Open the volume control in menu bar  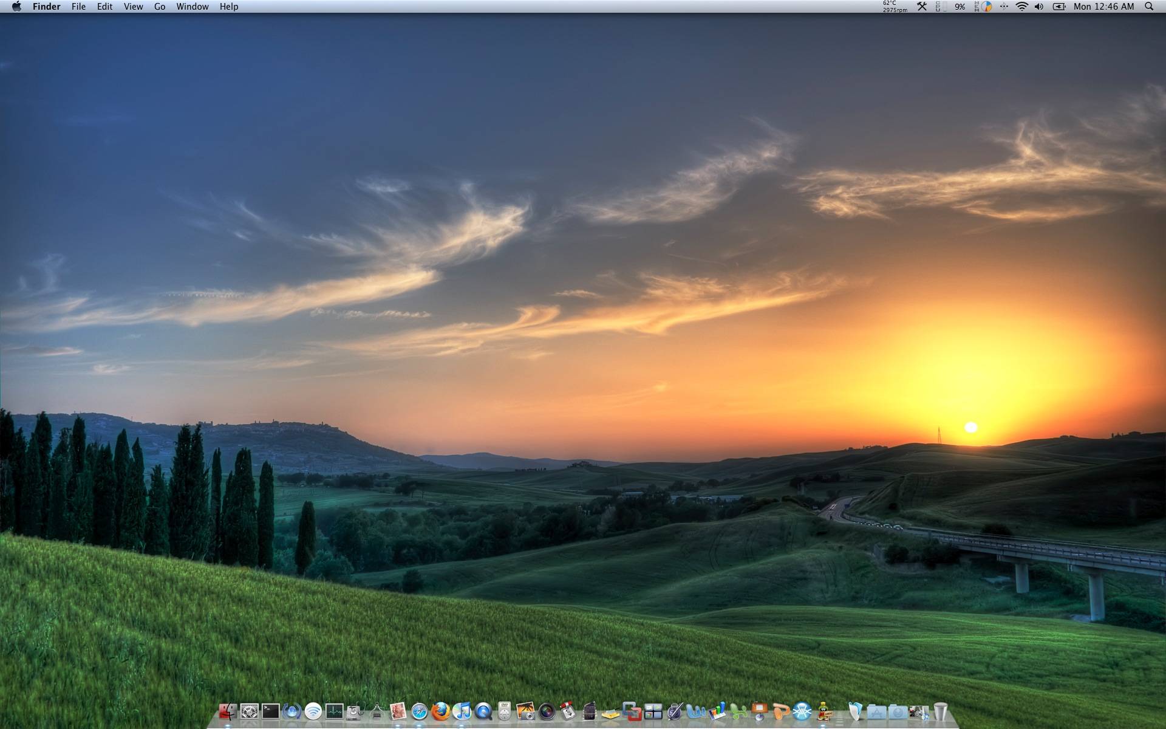point(1039,7)
